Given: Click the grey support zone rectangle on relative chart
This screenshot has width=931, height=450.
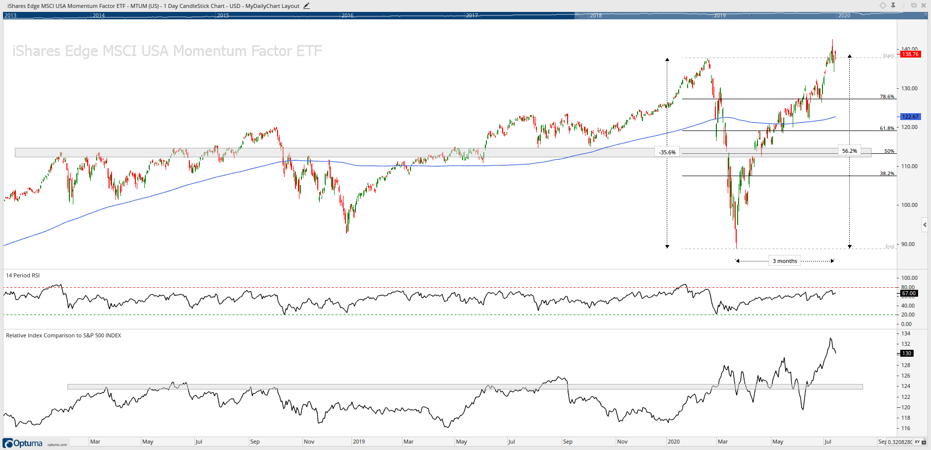Looking at the screenshot, I should (465, 386).
